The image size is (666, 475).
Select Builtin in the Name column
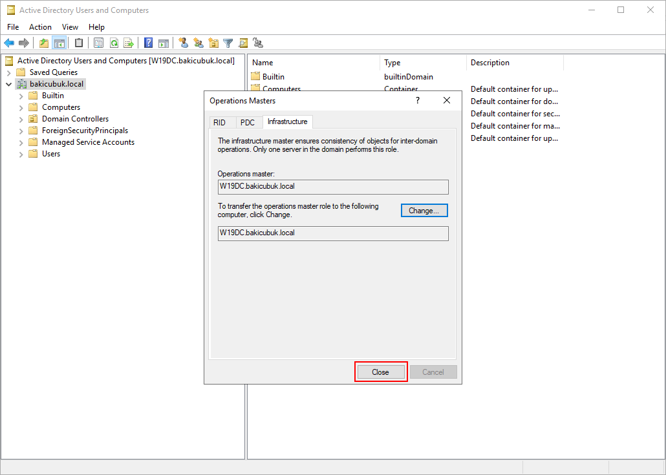coord(274,77)
